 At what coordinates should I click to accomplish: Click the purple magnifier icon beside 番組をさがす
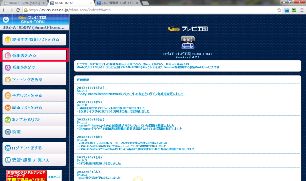coord(7,68)
